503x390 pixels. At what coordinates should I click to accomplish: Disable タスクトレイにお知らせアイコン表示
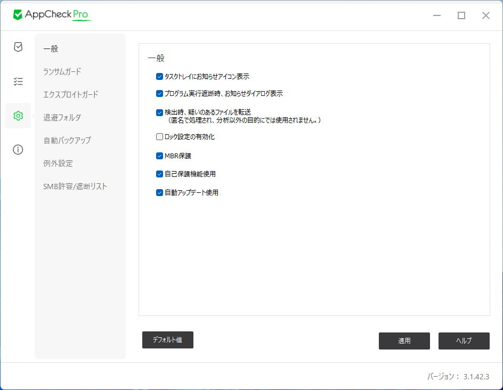click(159, 76)
